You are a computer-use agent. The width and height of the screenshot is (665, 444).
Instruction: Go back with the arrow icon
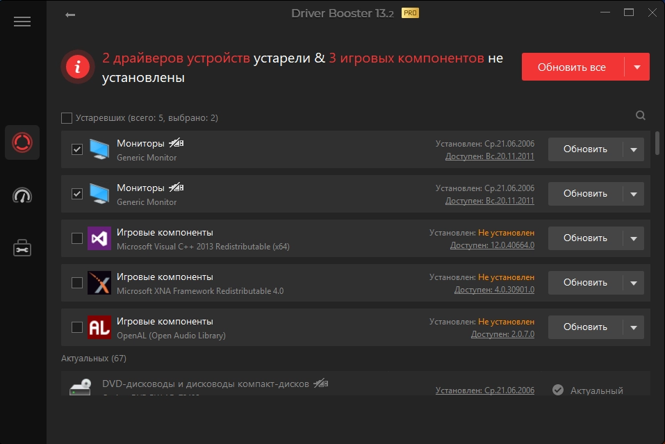(70, 15)
